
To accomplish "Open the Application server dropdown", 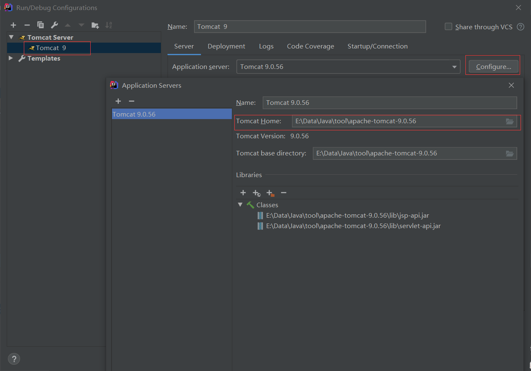I will pyautogui.click(x=454, y=67).
